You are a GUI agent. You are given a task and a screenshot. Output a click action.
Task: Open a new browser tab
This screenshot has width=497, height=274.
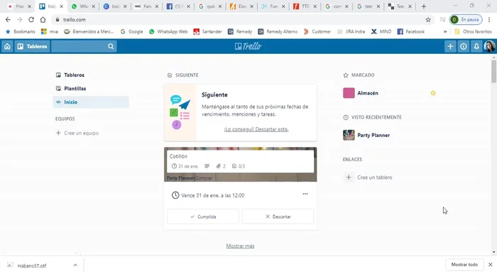(424, 6)
